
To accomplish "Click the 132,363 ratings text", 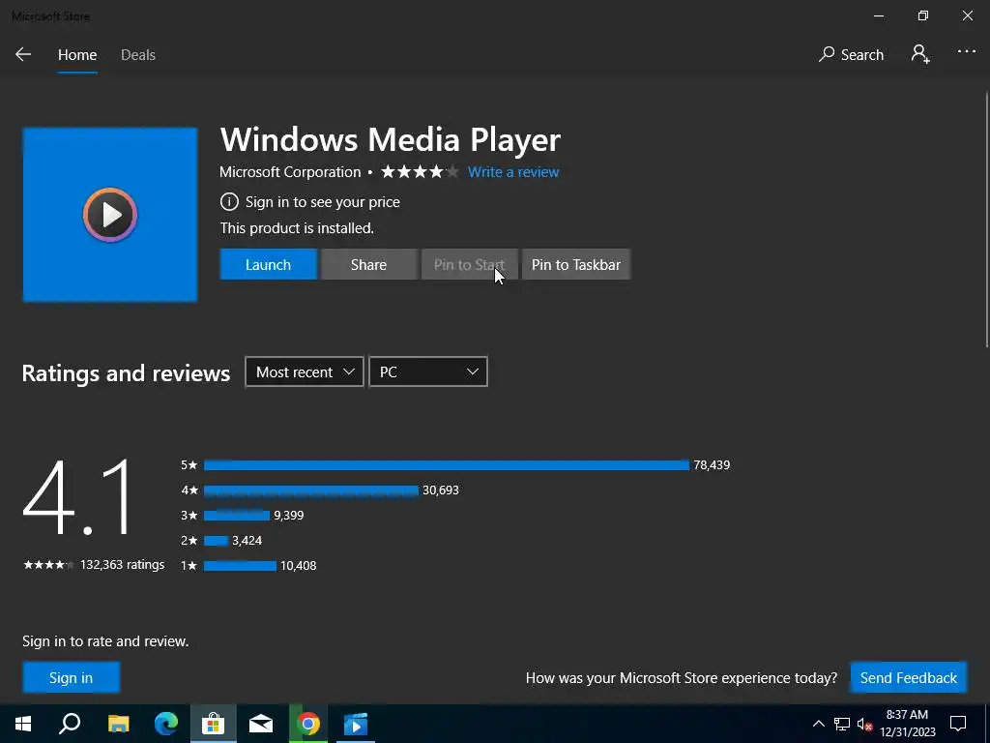I will pyautogui.click(x=123, y=565).
